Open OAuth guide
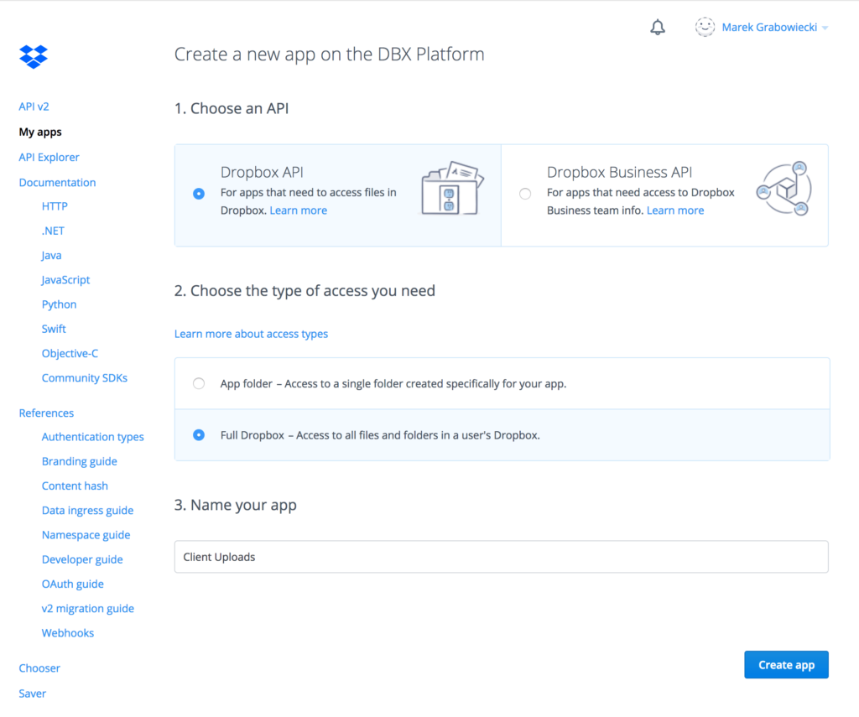The height and width of the screenshot is (717, 859). (x=73, y=585)
